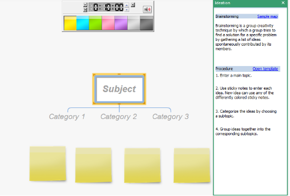Open the Open template link
The image size is (290, 196).
(265, 69)
